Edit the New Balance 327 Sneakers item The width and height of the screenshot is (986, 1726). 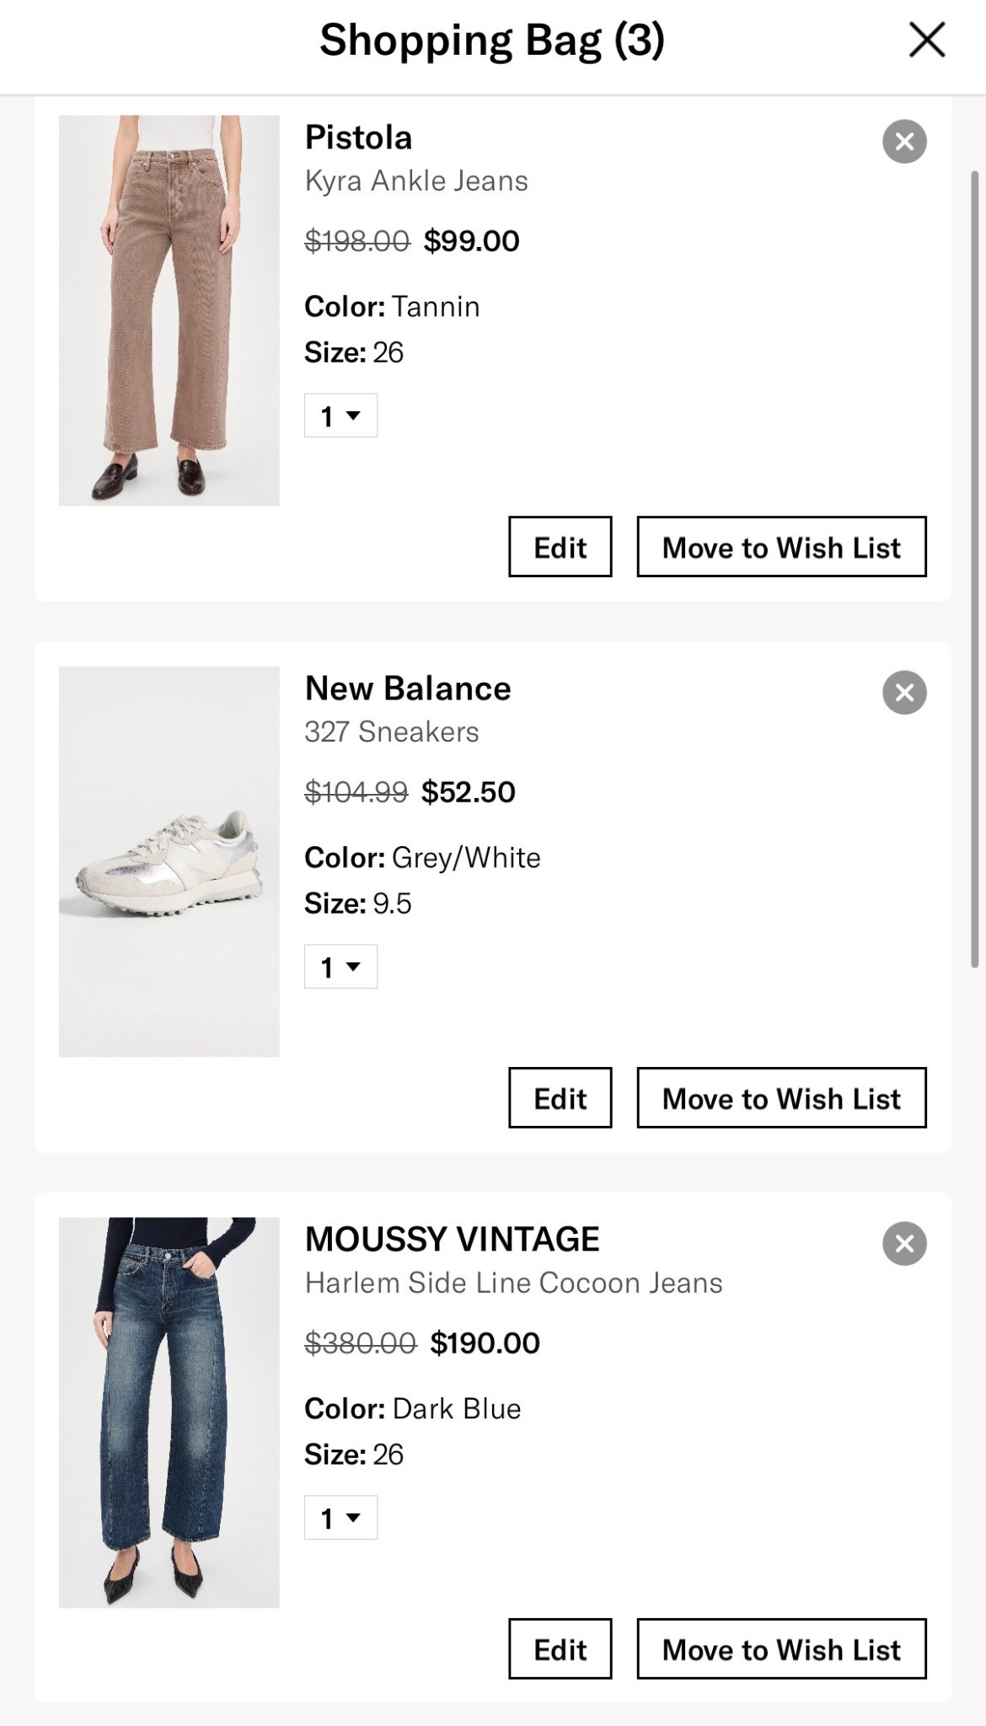click(x=560, y=1098)
